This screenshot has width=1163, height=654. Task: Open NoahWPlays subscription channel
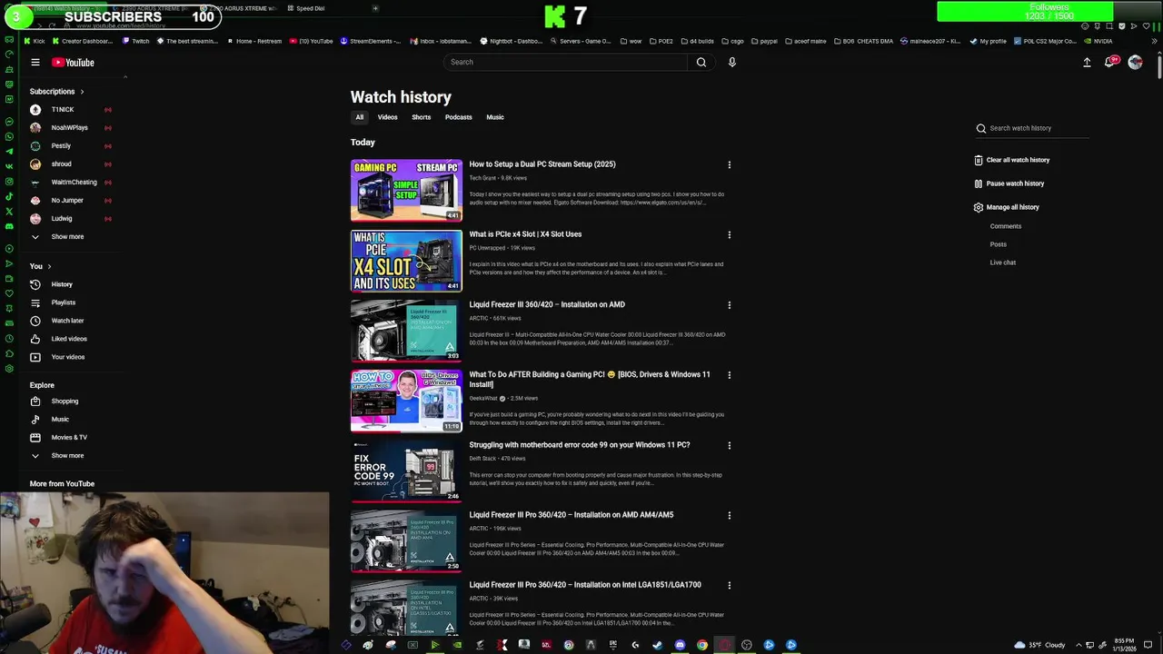tap(69, 127)
